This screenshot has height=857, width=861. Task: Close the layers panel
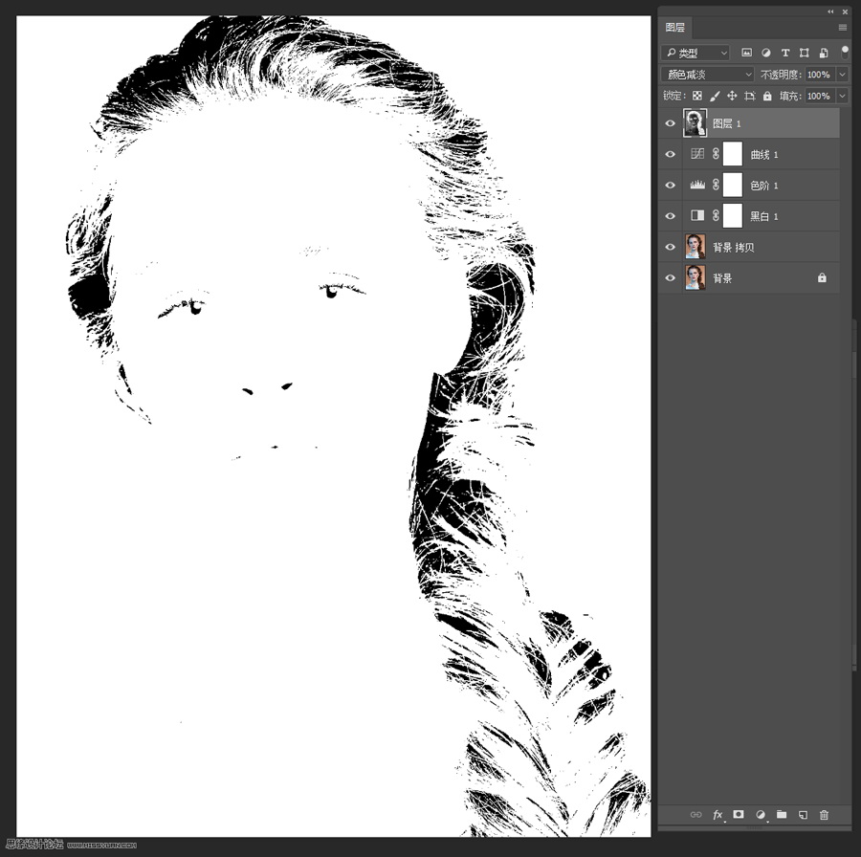pos(846,11)
